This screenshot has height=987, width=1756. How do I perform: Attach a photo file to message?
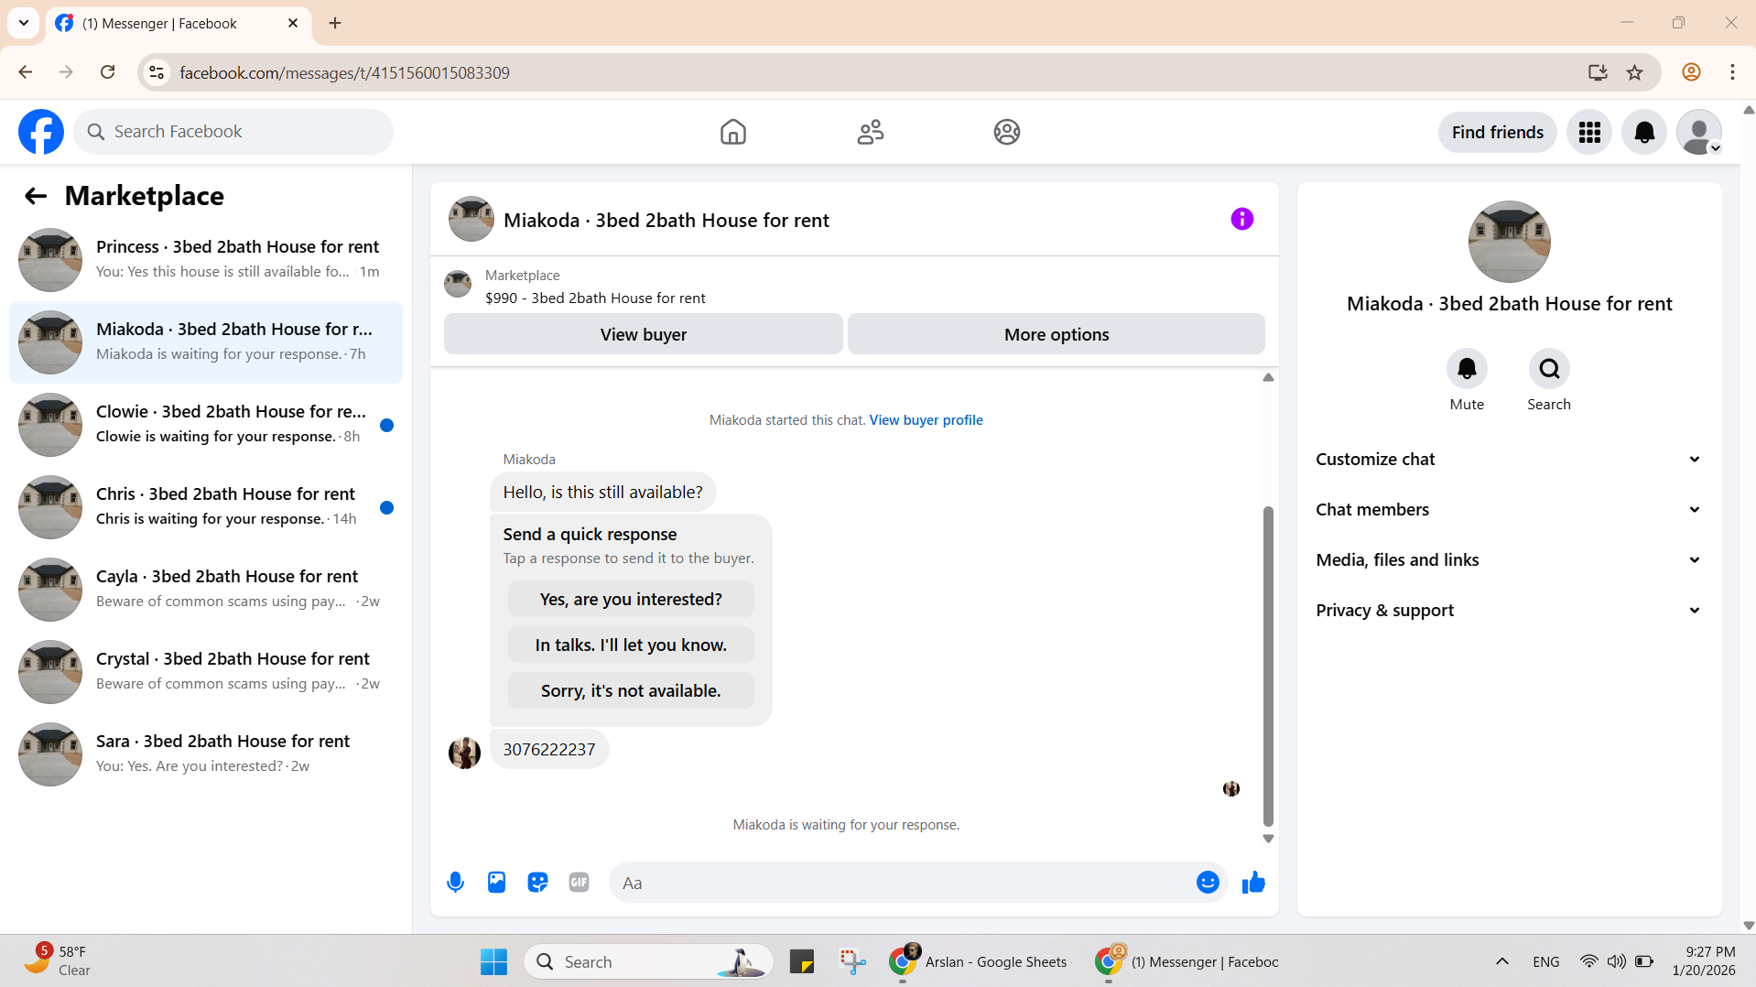pyautogui.click(x=496, y=883)
